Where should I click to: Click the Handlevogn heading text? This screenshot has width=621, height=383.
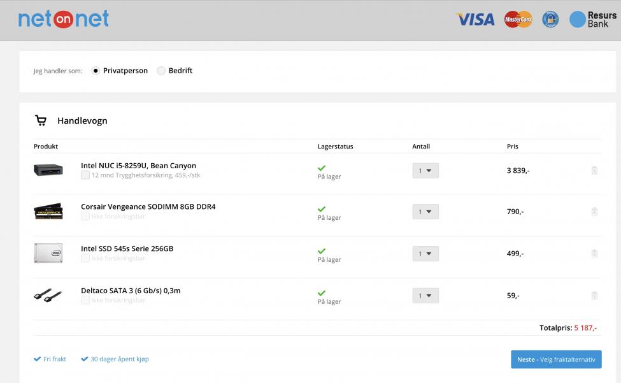tap(82, 121)
